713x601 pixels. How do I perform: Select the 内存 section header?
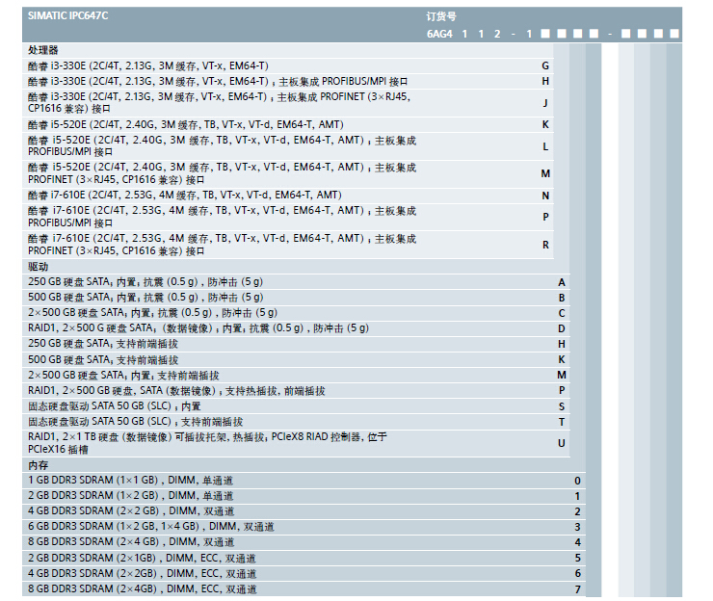(38, 465)
